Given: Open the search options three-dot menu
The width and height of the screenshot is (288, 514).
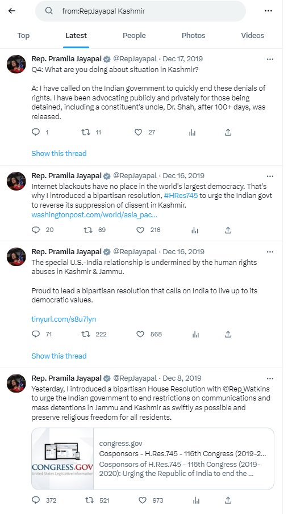Looking at the screenshot, I should tap(268, 11).
